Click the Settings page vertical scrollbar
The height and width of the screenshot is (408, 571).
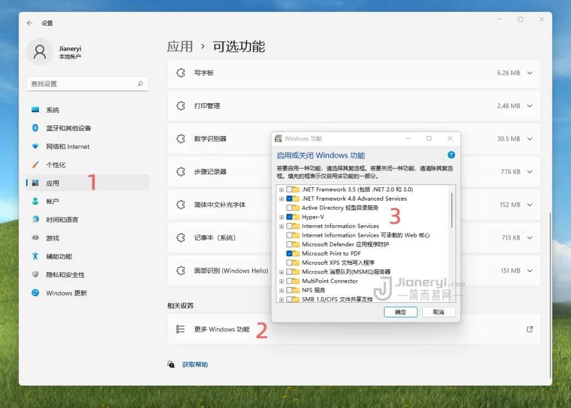550,295
